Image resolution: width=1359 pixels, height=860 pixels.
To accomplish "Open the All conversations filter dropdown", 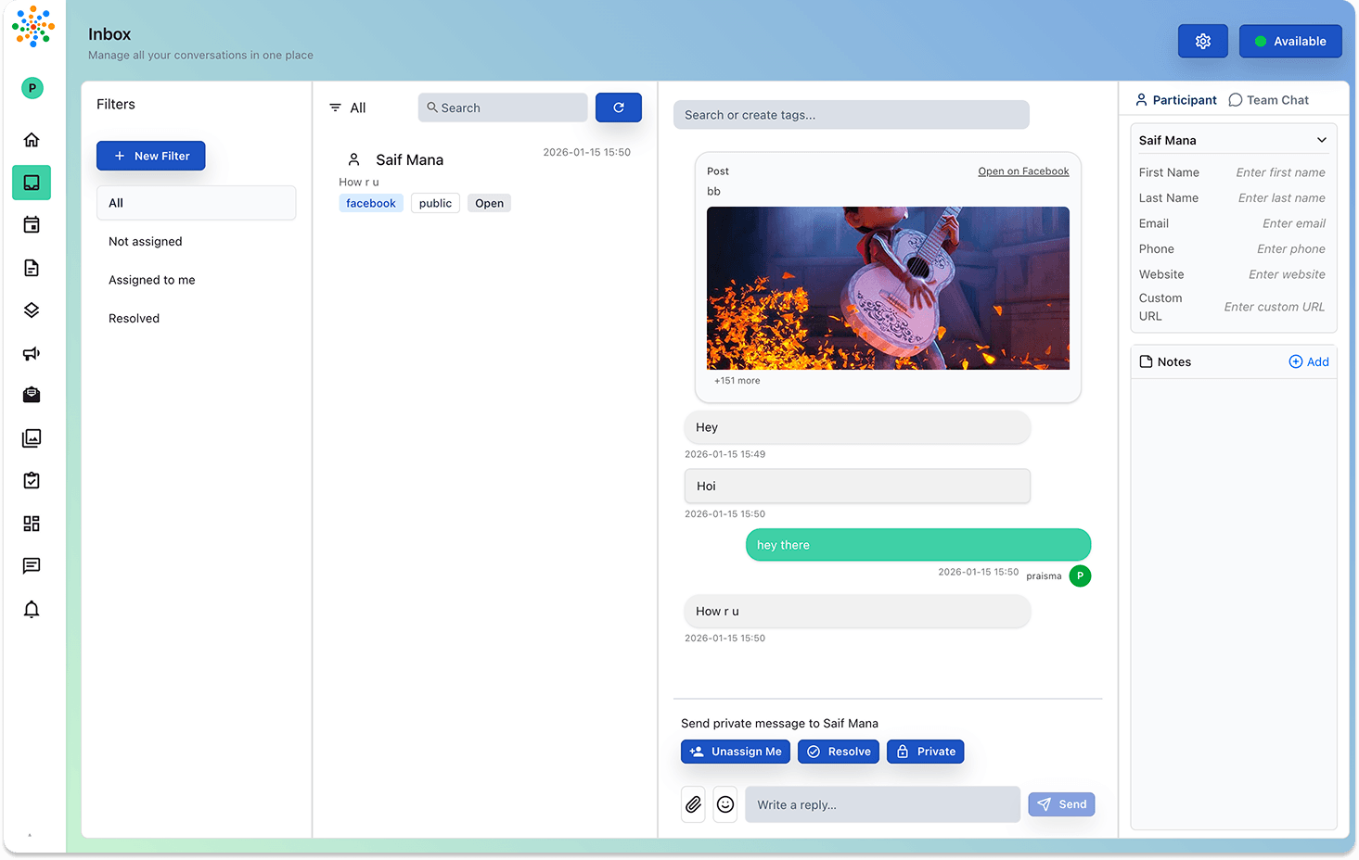I will pos(348,107).
